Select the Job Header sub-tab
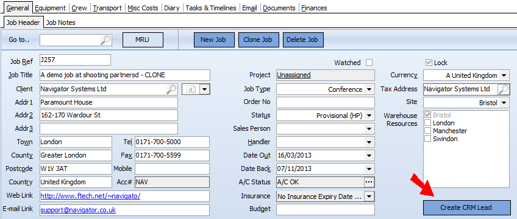This screenshot has width=517, height=219. (23, 23)
